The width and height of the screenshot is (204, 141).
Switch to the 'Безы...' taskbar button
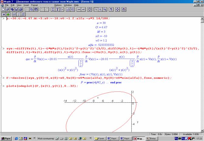152,139
